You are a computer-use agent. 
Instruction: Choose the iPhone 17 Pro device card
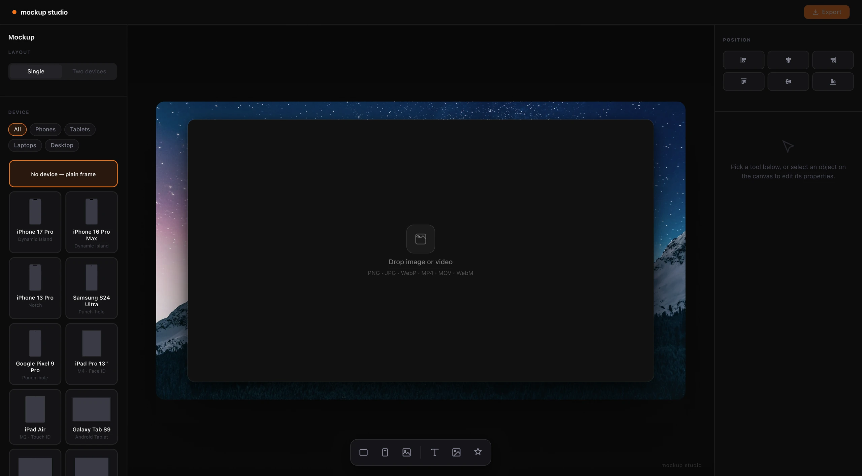pyautogui.click(x=35, y=222)
